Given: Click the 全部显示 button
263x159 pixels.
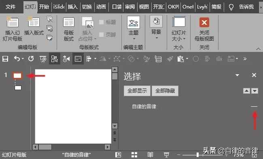Looking at the screenshot, I should point(137,91).
